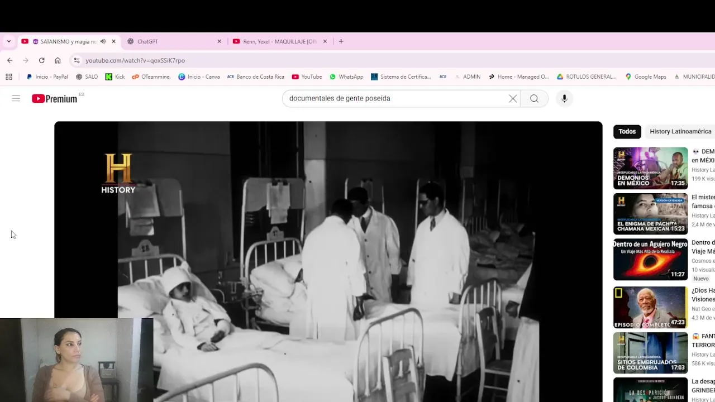
Task: Close the SATANISMO y magia tab
Action: point(113,41)
